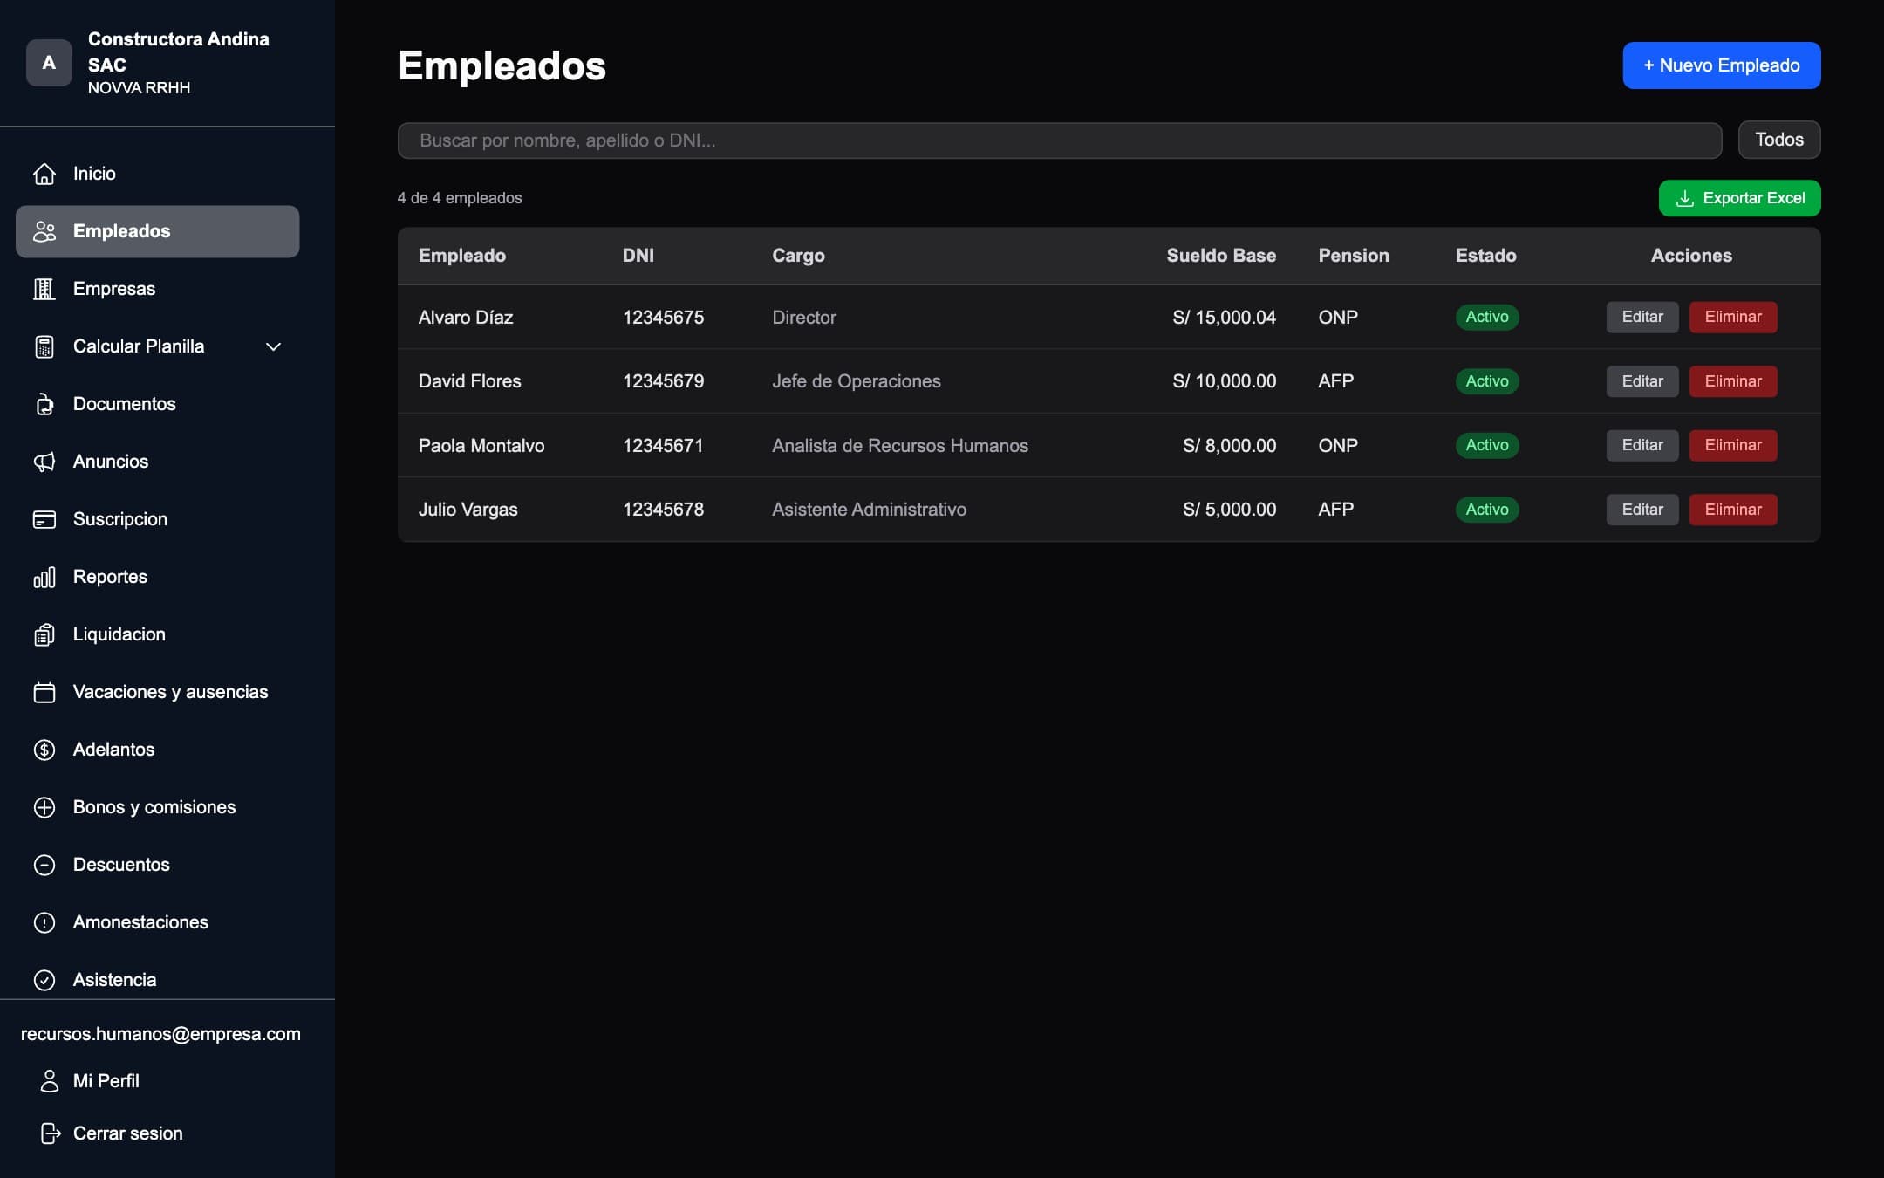Screen dimensions: 1884x1178
Task: Edit Paola Montalvo's record
Action: [x=1642, y=445]
